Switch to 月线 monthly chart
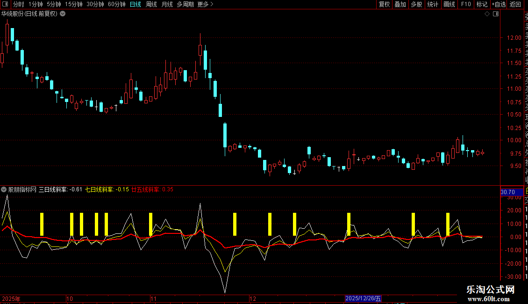This screenshot has width=528, height=304. [167, 4]
